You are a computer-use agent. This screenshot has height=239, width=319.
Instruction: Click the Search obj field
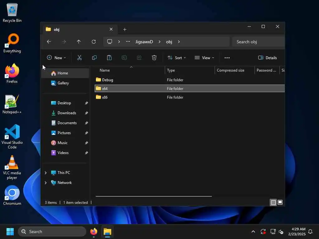[258, 42]
